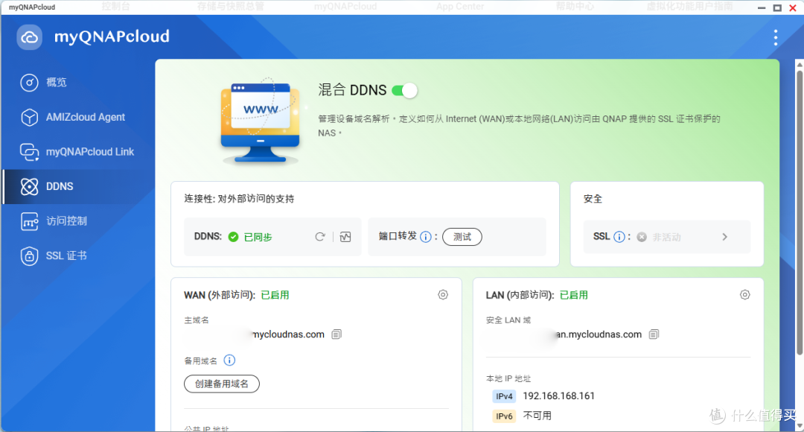Click the vertical scrollbar thumb
The height and width of the screenshot is (432, 804).
click(800, 212)
